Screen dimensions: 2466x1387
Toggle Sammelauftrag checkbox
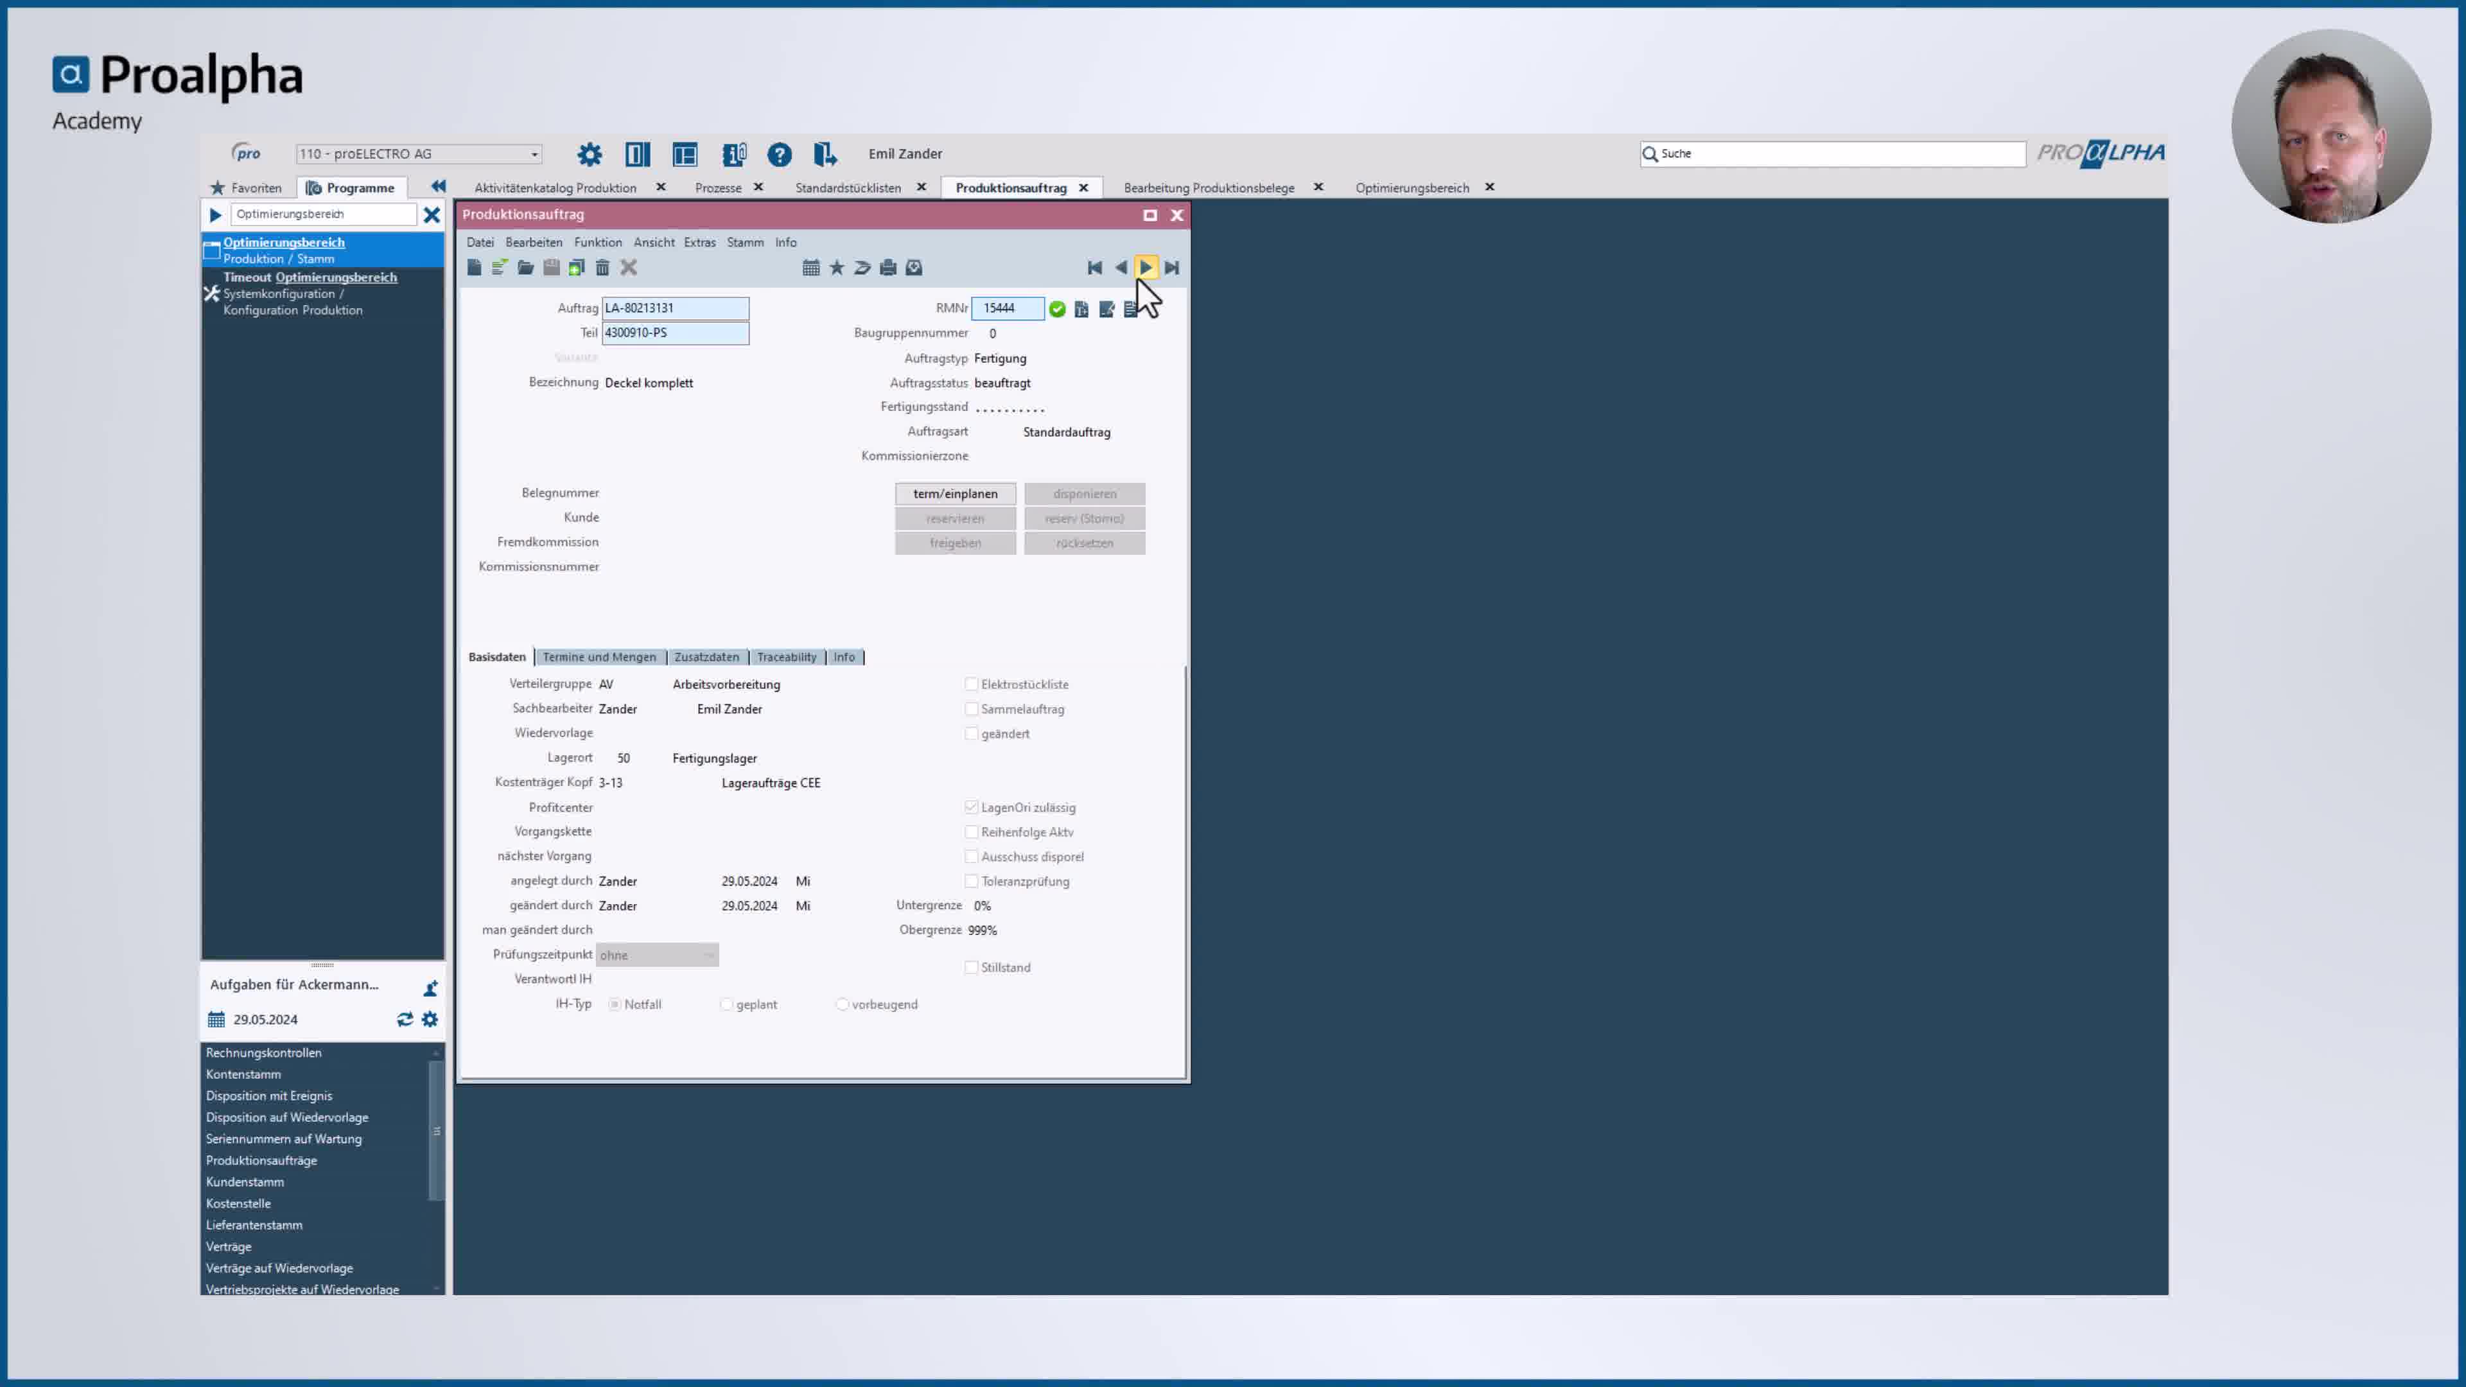[972, 710]
